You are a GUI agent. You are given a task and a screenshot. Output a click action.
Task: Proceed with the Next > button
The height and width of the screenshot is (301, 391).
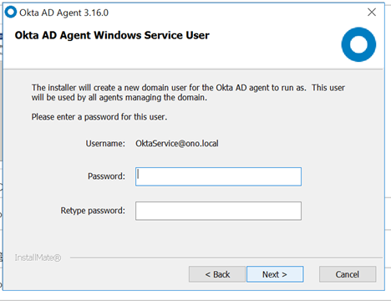[275, 274]
